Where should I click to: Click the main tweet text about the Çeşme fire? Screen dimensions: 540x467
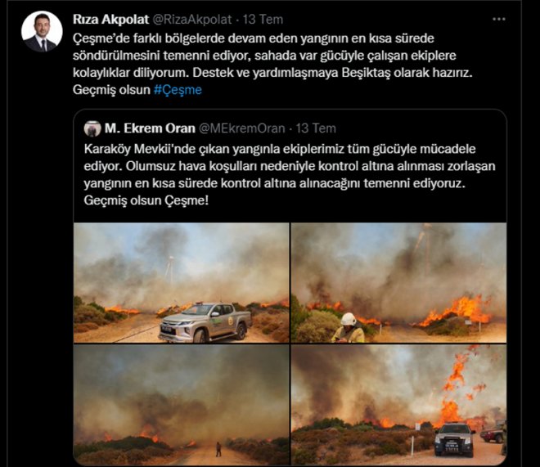(272, 64)
